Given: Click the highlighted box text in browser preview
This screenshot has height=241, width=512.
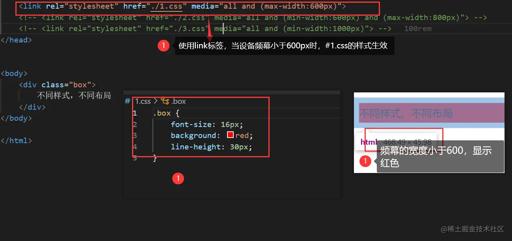Looking at the screenshot, I should click(x=406, y=113).
